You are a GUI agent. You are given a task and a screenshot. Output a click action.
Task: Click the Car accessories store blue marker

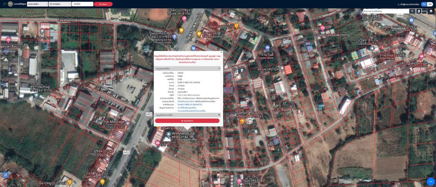click(411, 20)
